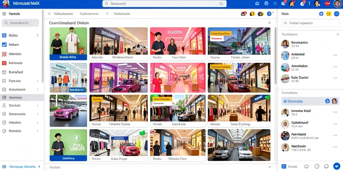This screenshot has height=171, width=343.
Task: Click the left sidebar scrollbar
Action: [x=43, y=46]
